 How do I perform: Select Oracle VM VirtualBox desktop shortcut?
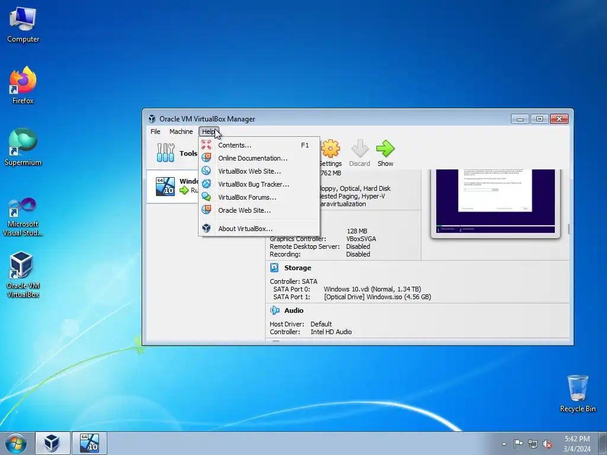coord(23,275)
